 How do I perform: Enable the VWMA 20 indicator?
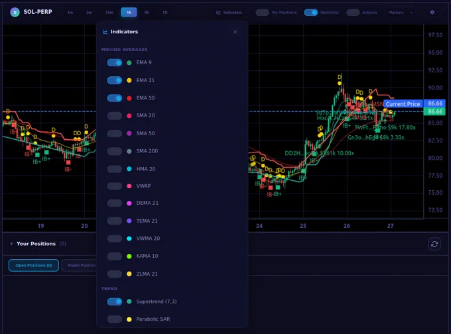click(115, 239)
